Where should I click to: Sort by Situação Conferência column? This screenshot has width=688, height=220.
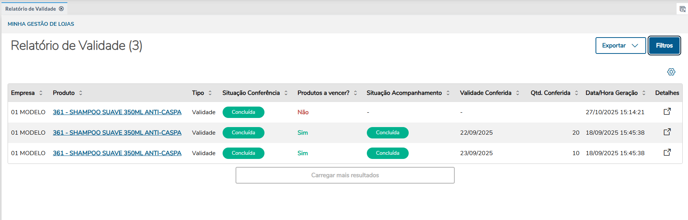pyautogui.click(x=286, y=93)
